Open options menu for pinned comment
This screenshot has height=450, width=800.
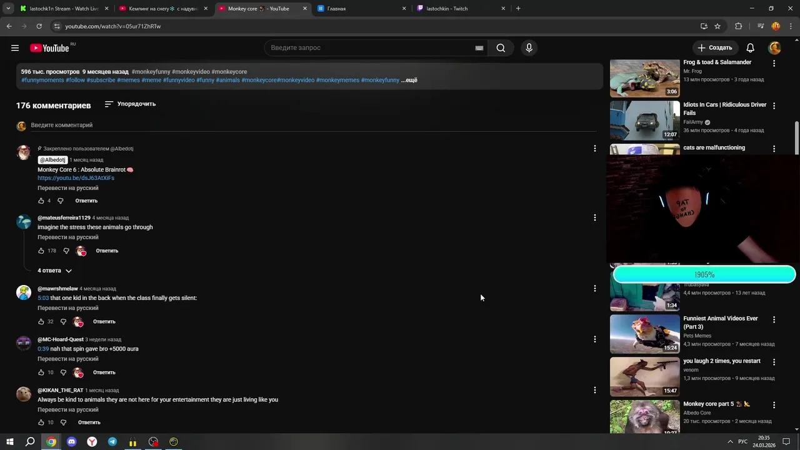tap(594, 148)
